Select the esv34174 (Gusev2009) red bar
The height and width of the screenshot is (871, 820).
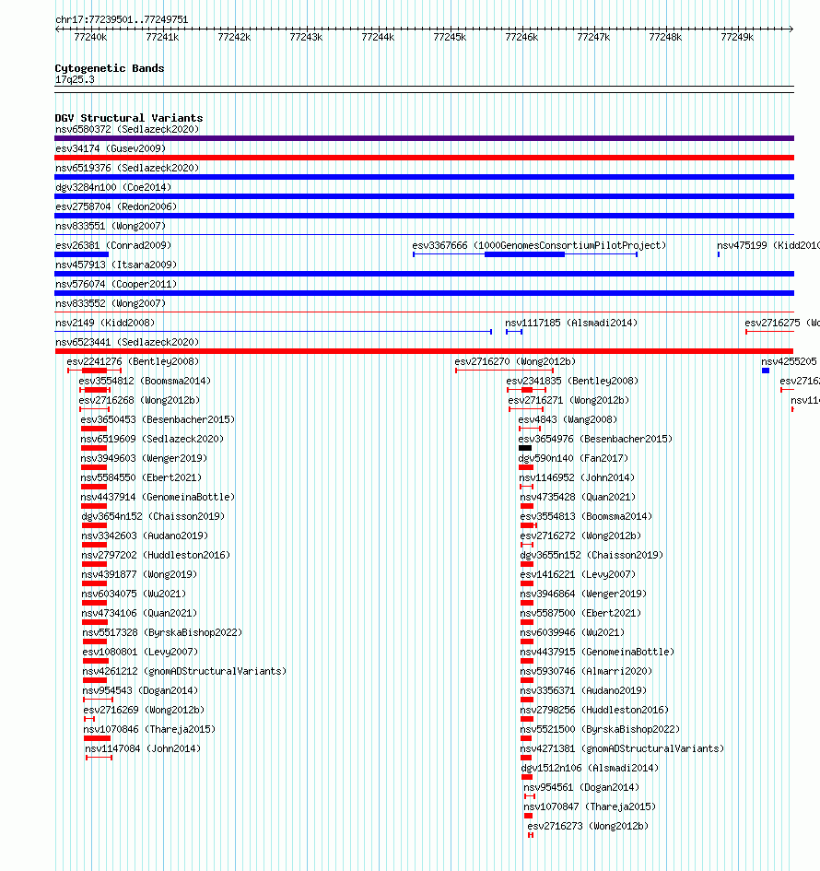(424, 158)
